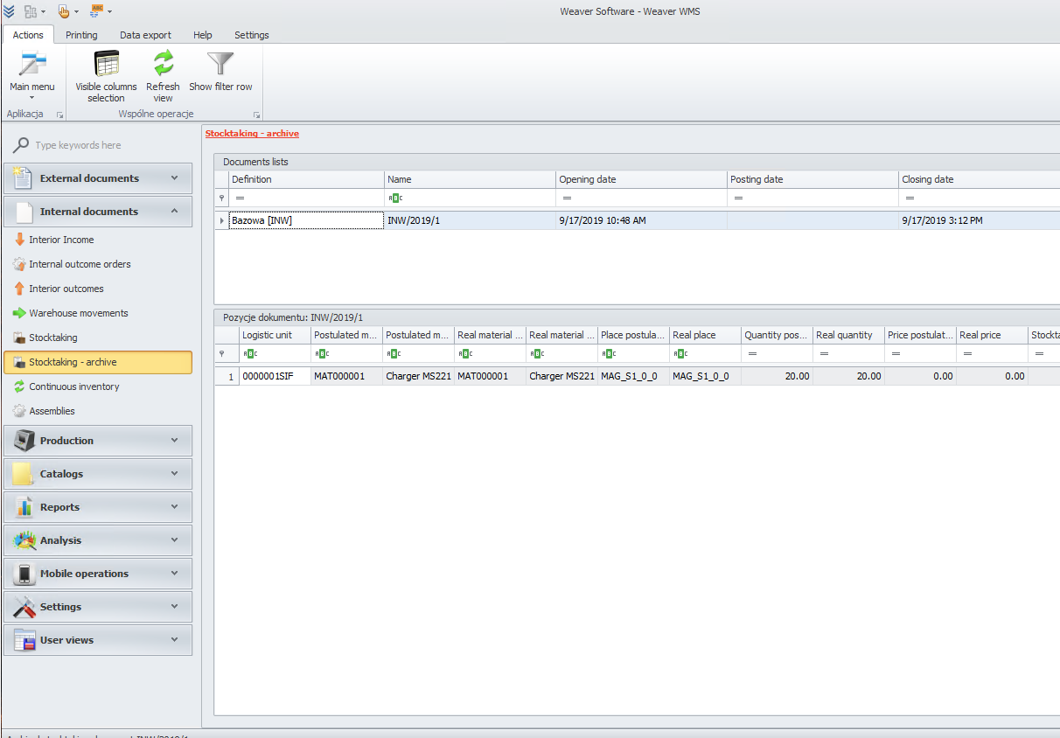Open the Interior Income list
Viewport: 1060px width, 738px height.
pos(61,240)
